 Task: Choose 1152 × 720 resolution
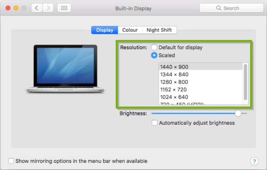pos(200,90)
